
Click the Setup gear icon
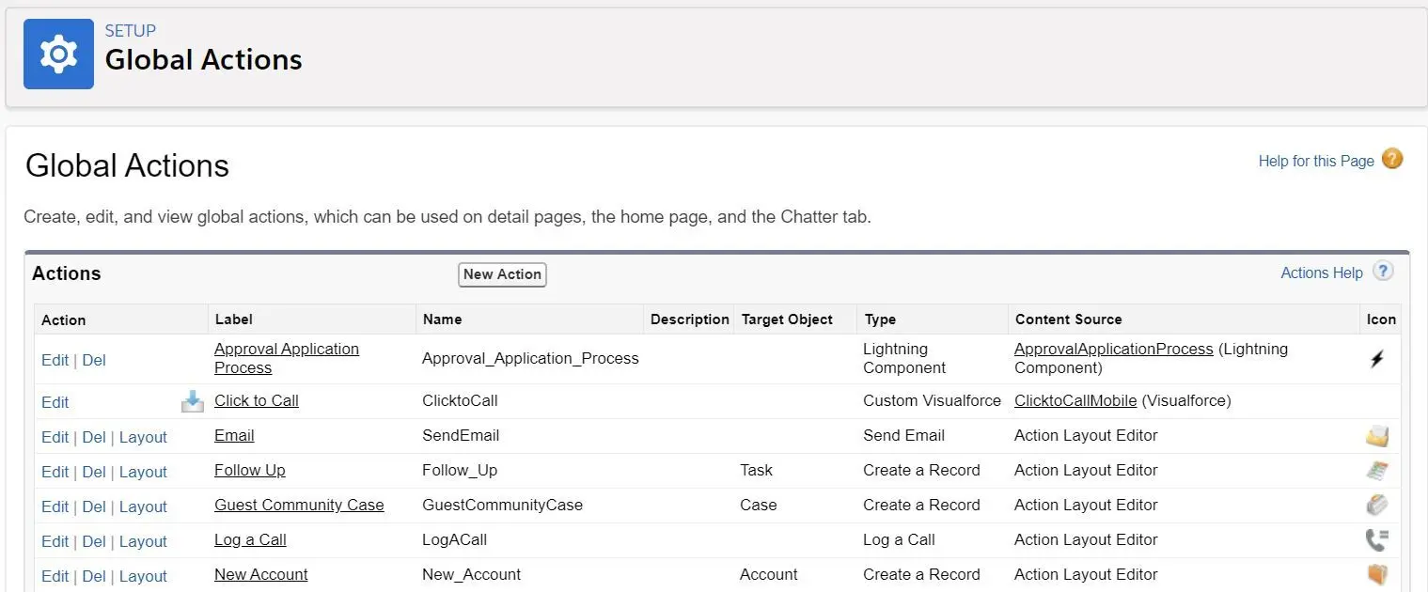(x=58, y=54)
